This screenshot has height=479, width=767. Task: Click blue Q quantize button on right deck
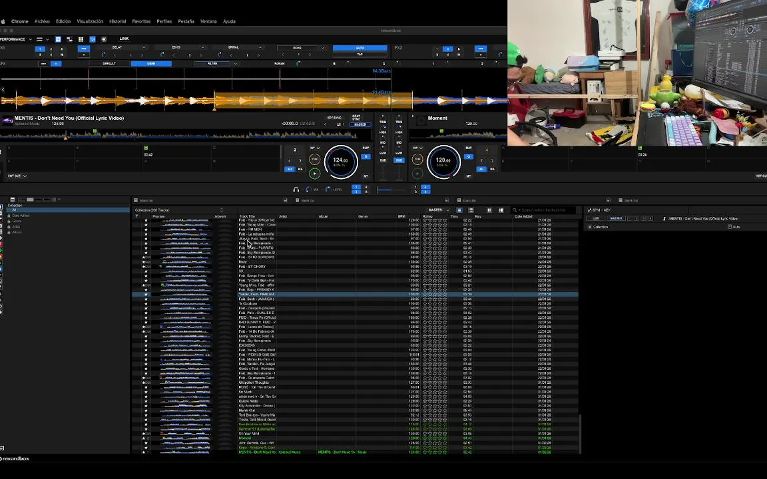point(469,156)
